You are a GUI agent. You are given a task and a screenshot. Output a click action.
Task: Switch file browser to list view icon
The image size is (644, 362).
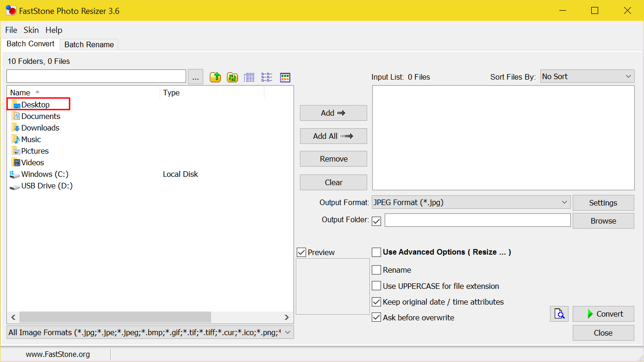[x=267, y=77]
